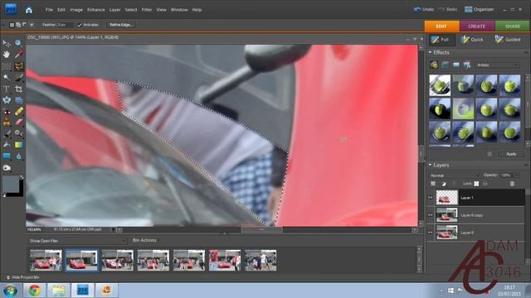Open the Artistic filter category dropdown

497,65
